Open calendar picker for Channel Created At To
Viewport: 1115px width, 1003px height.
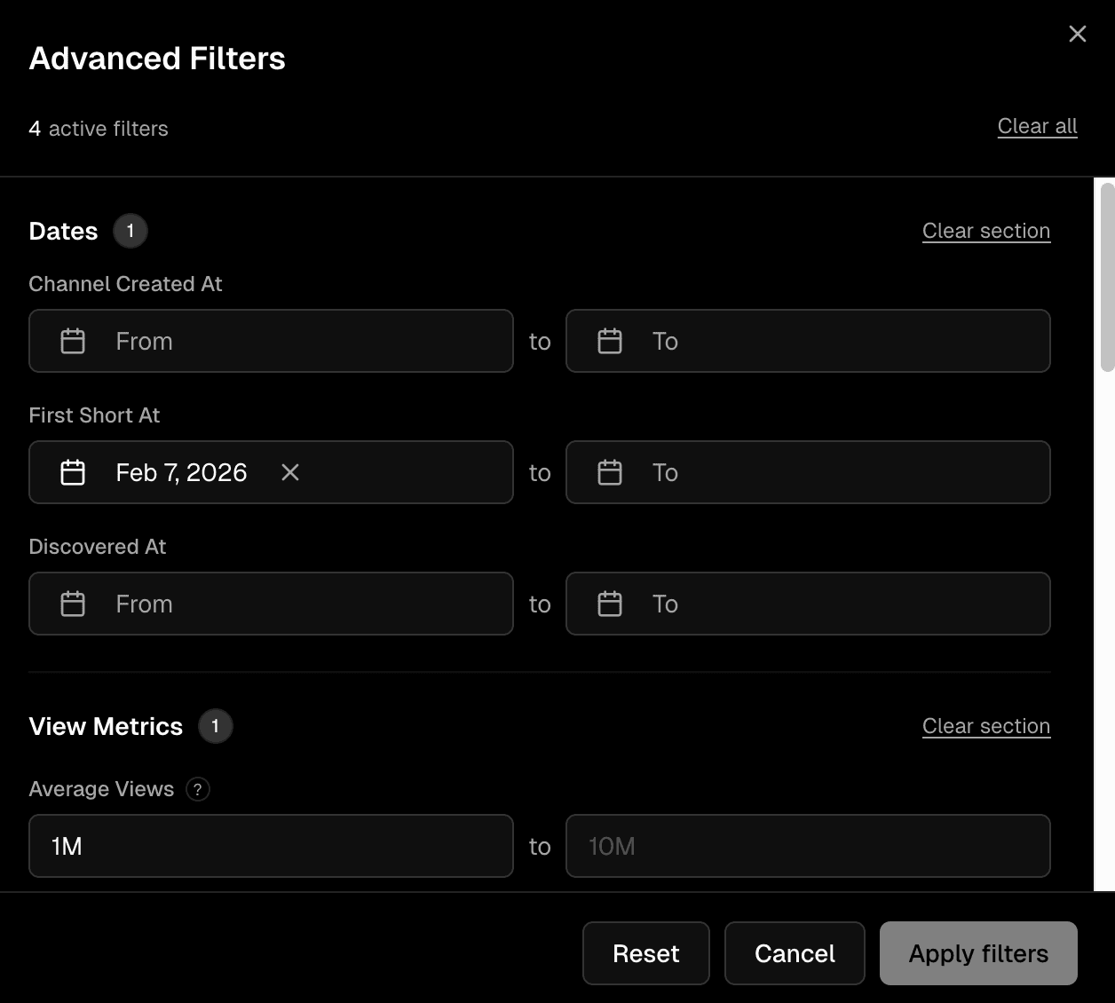[610, 341]
